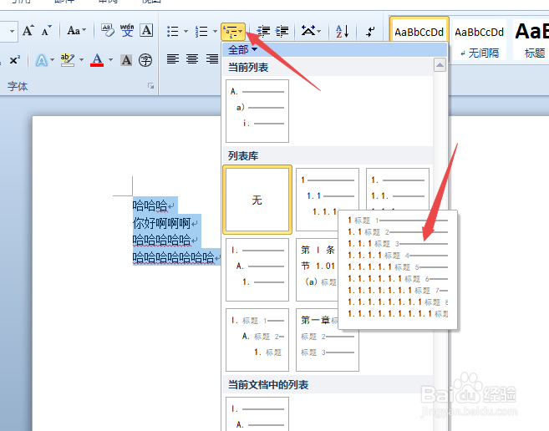549x431 pixels.
Task: Click the Asian Layout icon
Action: coord(308,31)
